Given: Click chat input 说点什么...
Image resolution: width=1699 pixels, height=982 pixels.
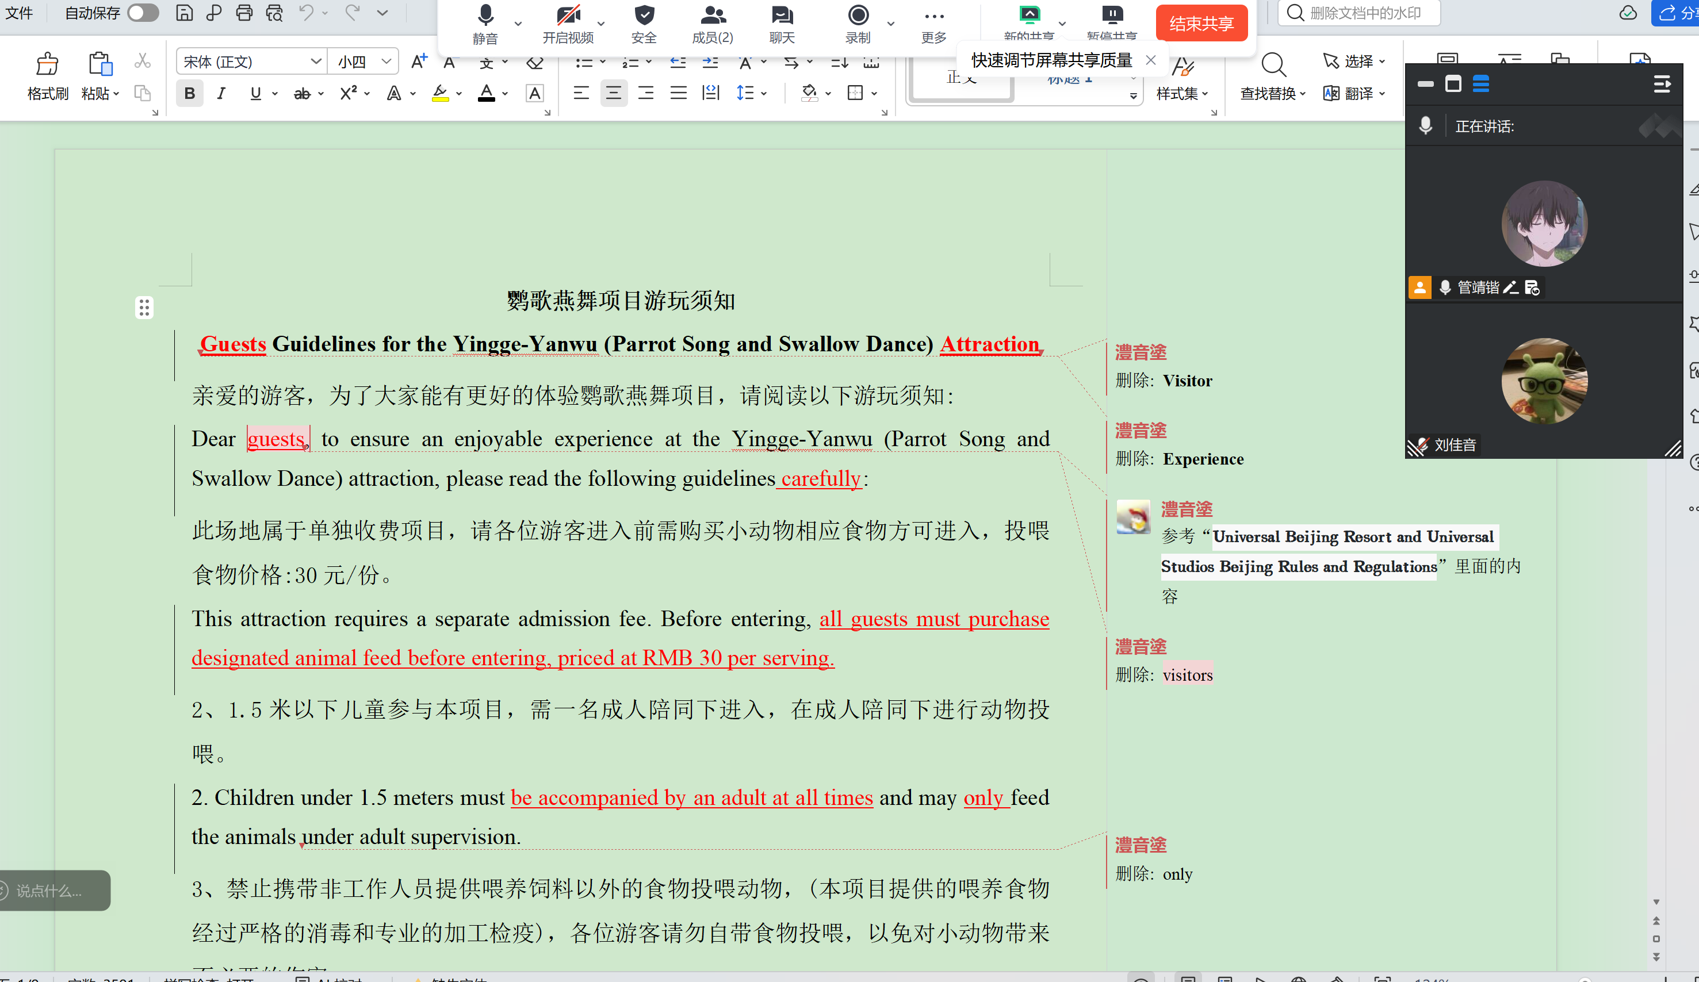Looking at the screenshot, I should tap(51, 891).
